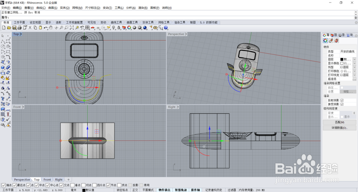Open the 网格(M) menu
This screenshot has width=358, height=192.
(x=77, y=8)
